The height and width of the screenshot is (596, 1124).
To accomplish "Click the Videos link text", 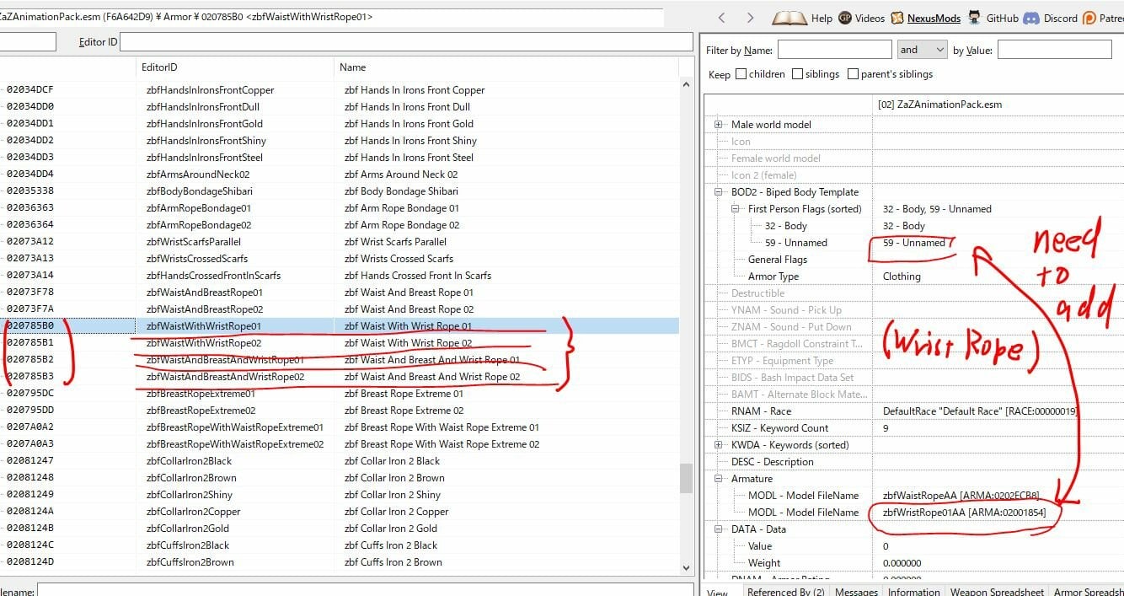I will click(870, 18).
